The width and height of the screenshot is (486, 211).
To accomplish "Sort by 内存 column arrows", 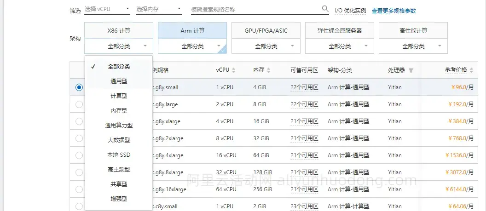I will click(268, 70).
